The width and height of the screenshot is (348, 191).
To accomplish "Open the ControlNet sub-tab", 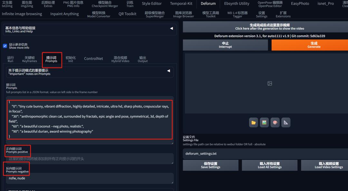I will [93, 59].
